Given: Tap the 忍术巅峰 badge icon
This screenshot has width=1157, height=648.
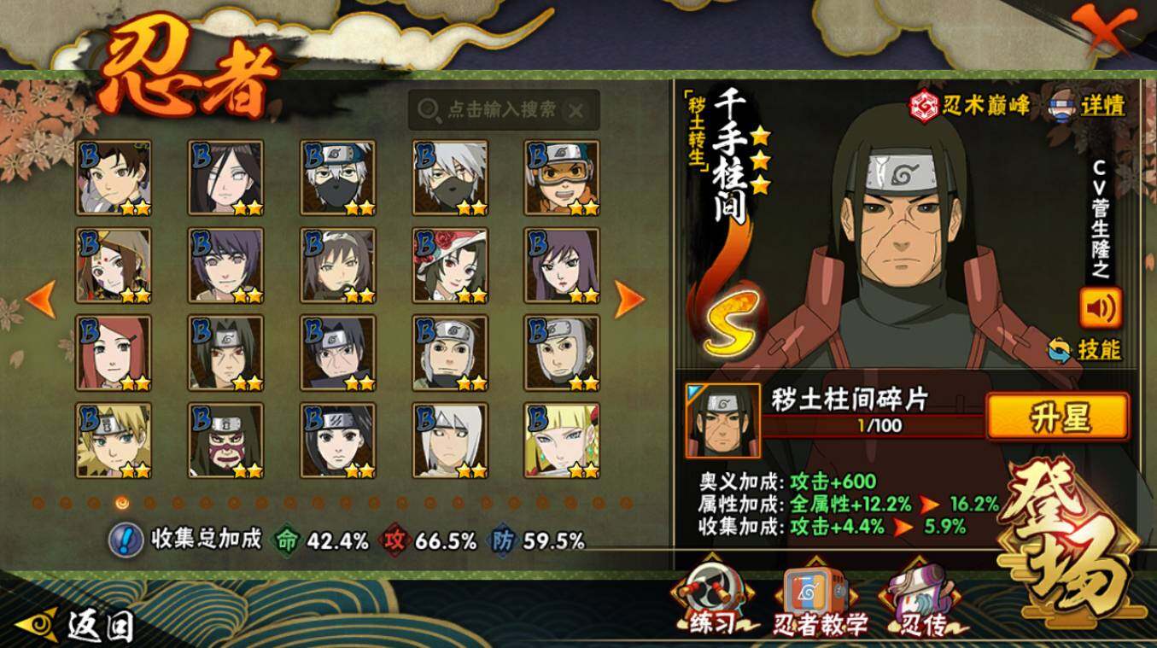Looking at the screenshot, I should pos(969,106).
